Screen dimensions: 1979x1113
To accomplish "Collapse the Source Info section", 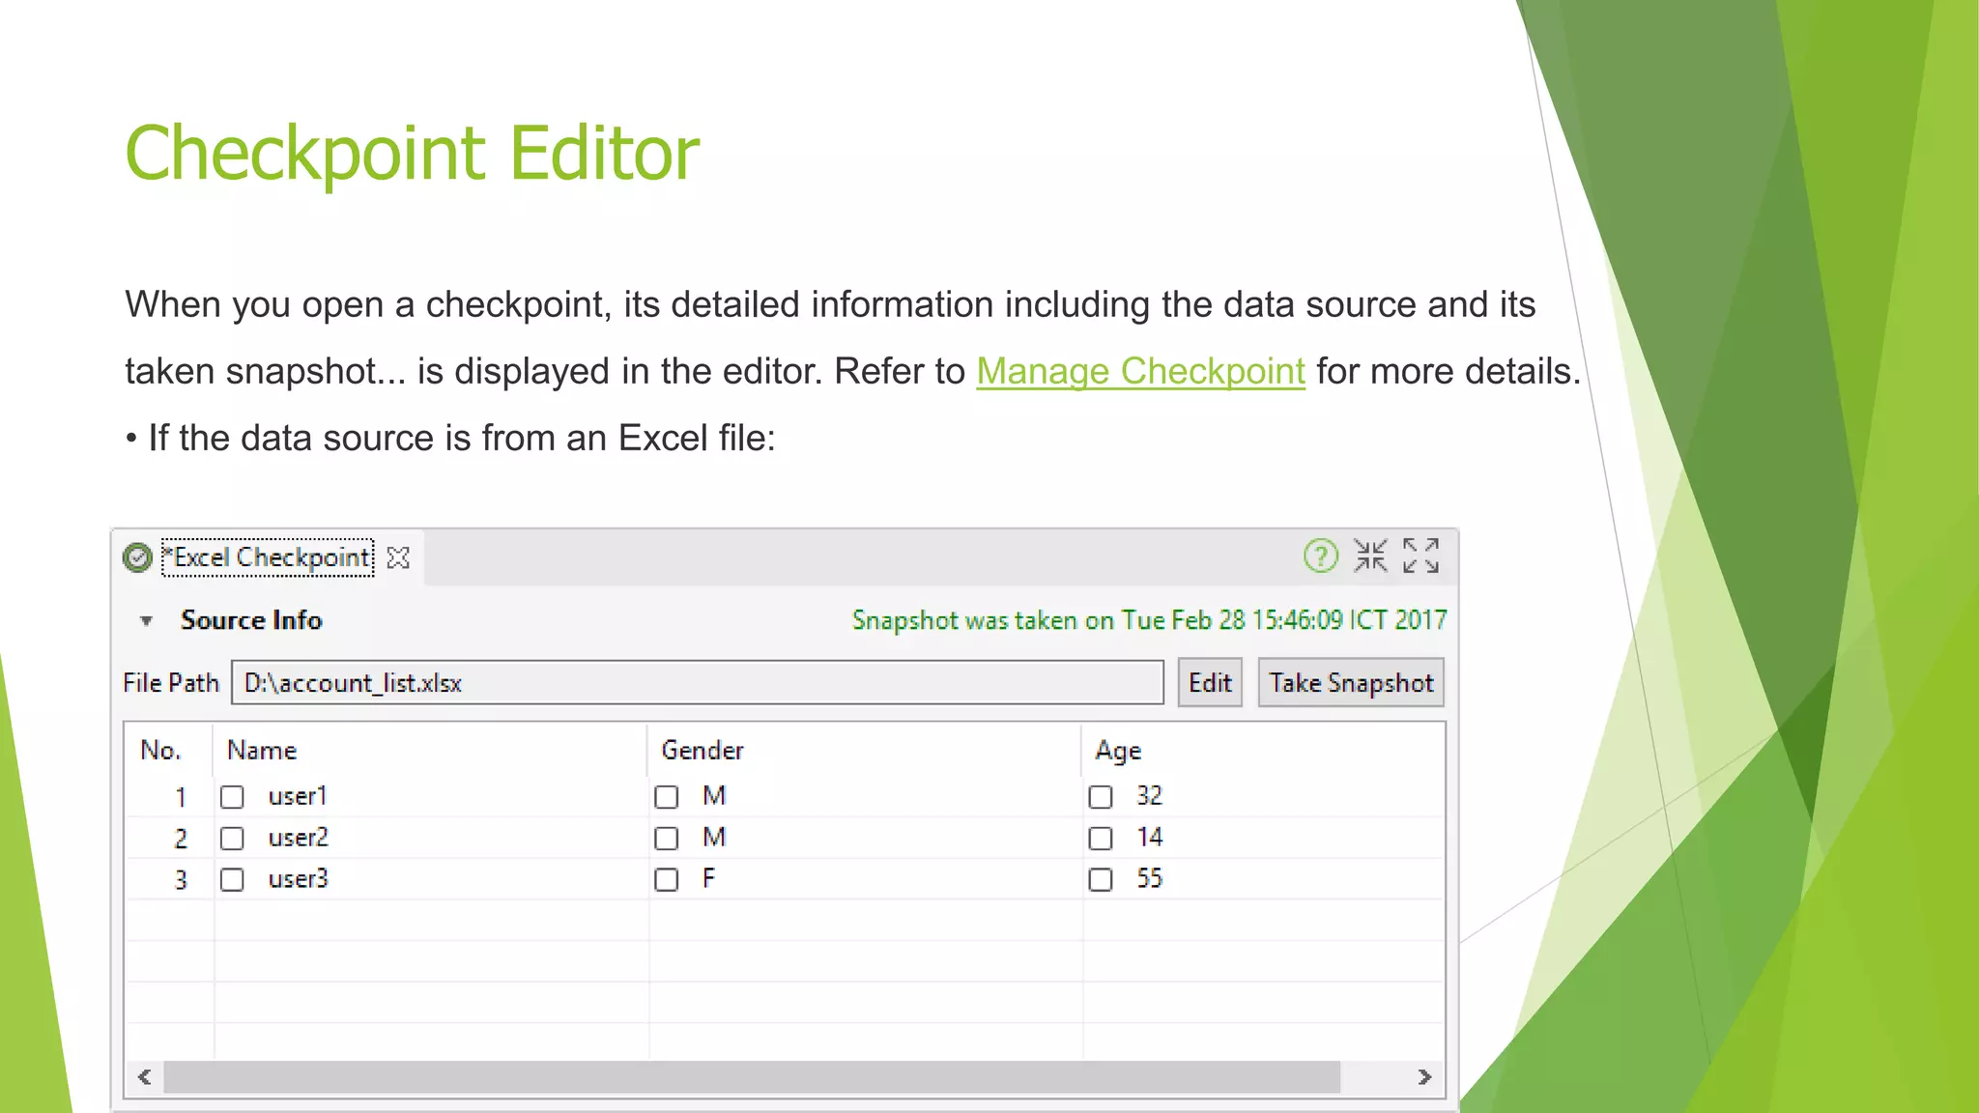I will coord(146,620).
